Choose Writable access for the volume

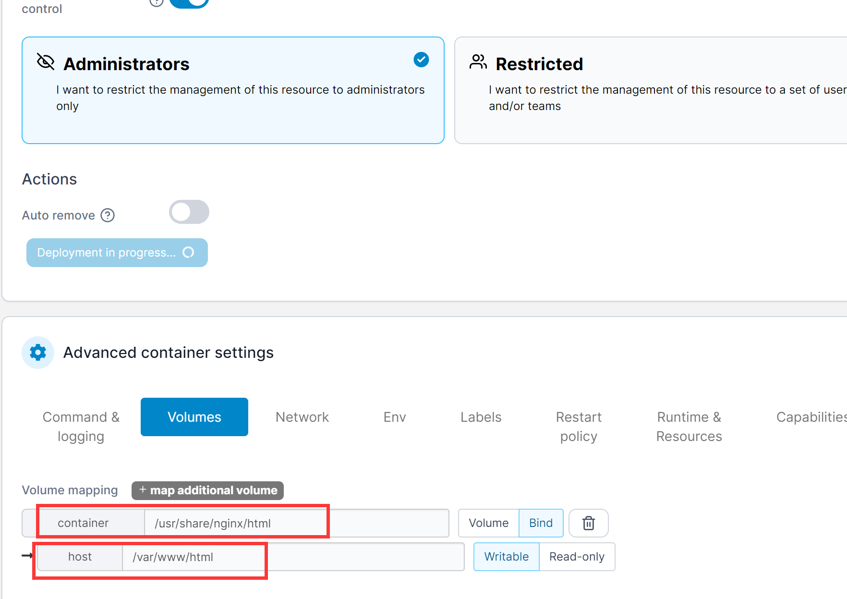(x=506, y=557)
